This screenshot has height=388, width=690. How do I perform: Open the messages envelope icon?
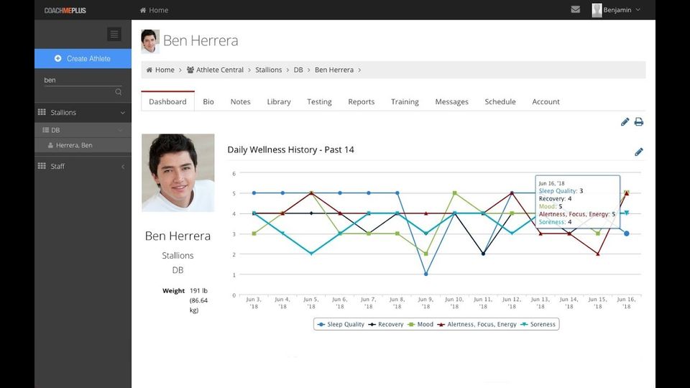pos(575,9)
